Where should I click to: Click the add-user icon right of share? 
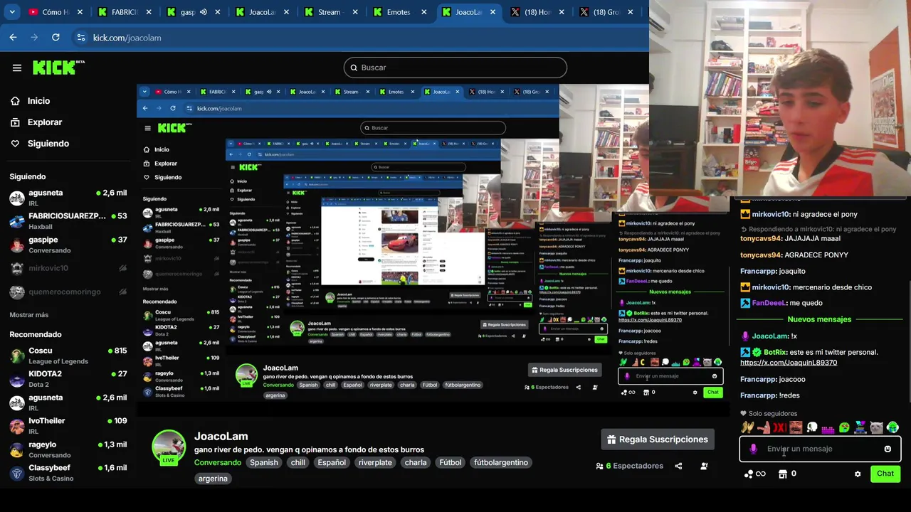coord(704,466)
